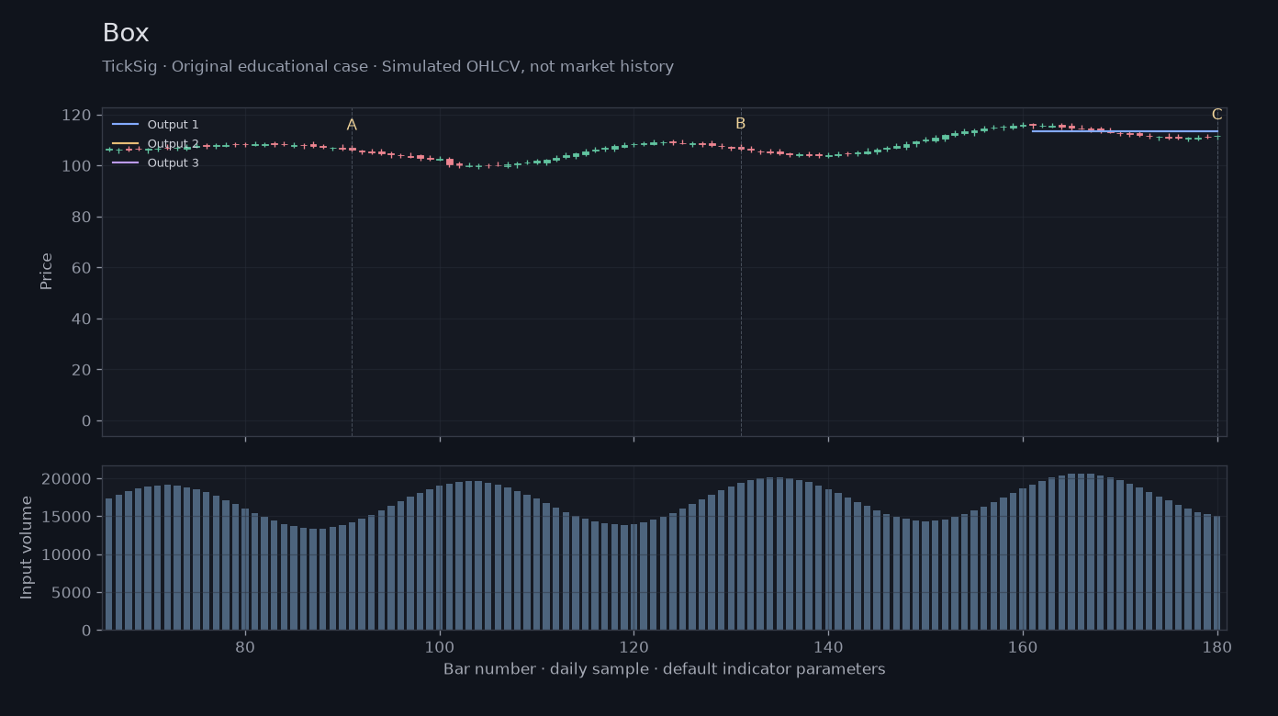
Task: Click the volume bar at bar 100
Action: tap(440, 557)
